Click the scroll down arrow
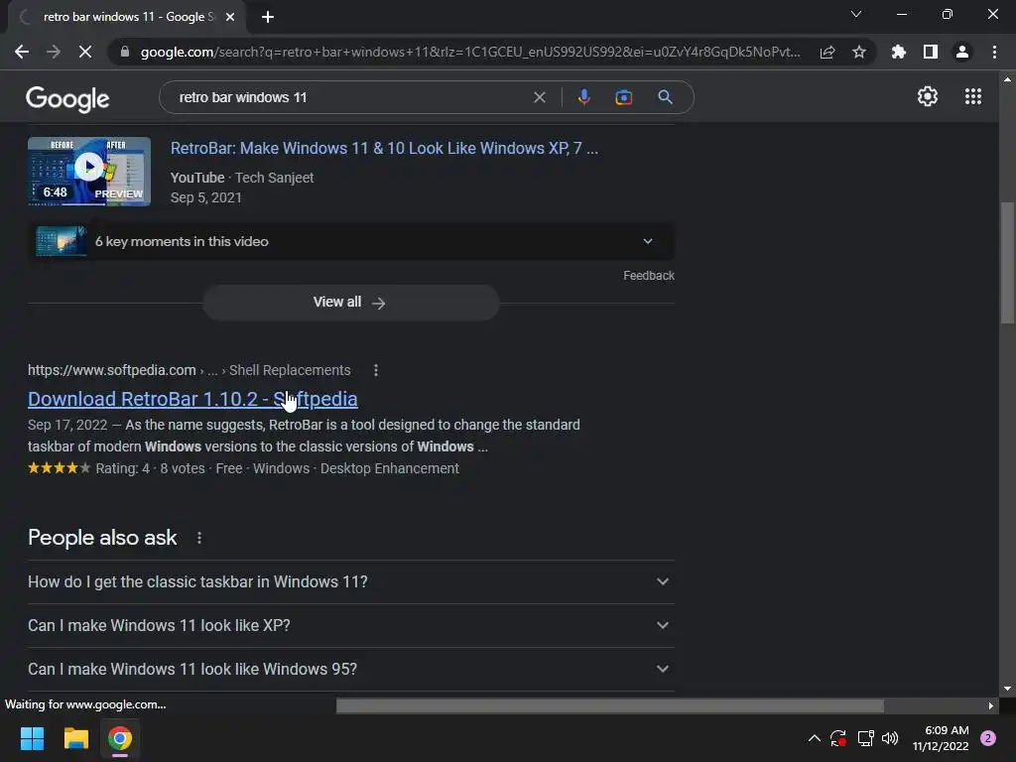 (1007, 689)
